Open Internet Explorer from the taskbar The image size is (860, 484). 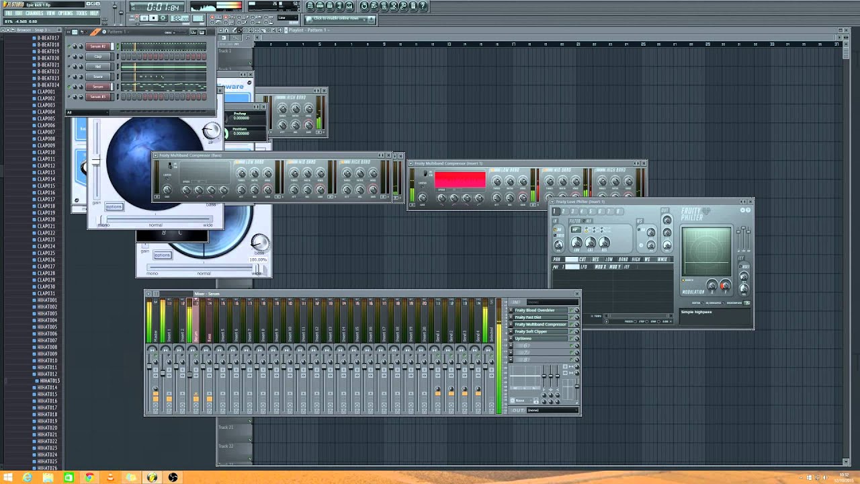click(27, 477)
